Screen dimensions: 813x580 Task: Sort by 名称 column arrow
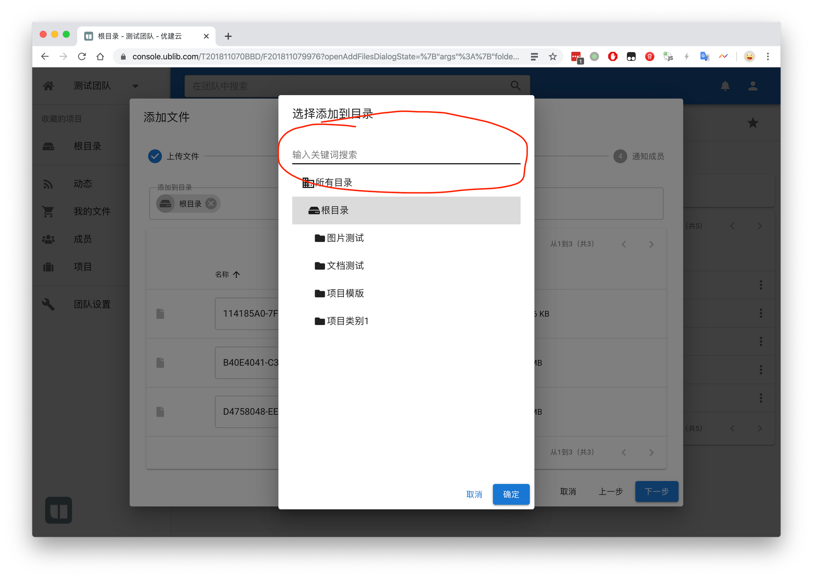coord(237,275)
